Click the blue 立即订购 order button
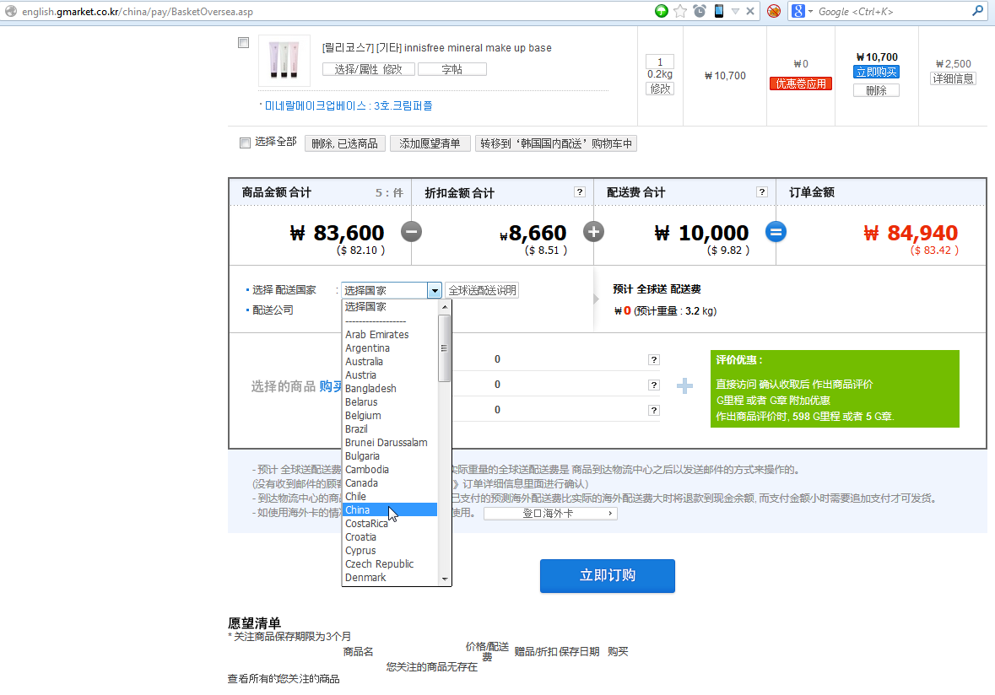The image size is (995, 695). [608, 575]
